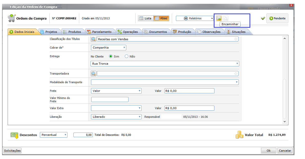Click the R$ 1.274,89 total value
The height and width of the screenshot is (159, 305).
[277, 135]
